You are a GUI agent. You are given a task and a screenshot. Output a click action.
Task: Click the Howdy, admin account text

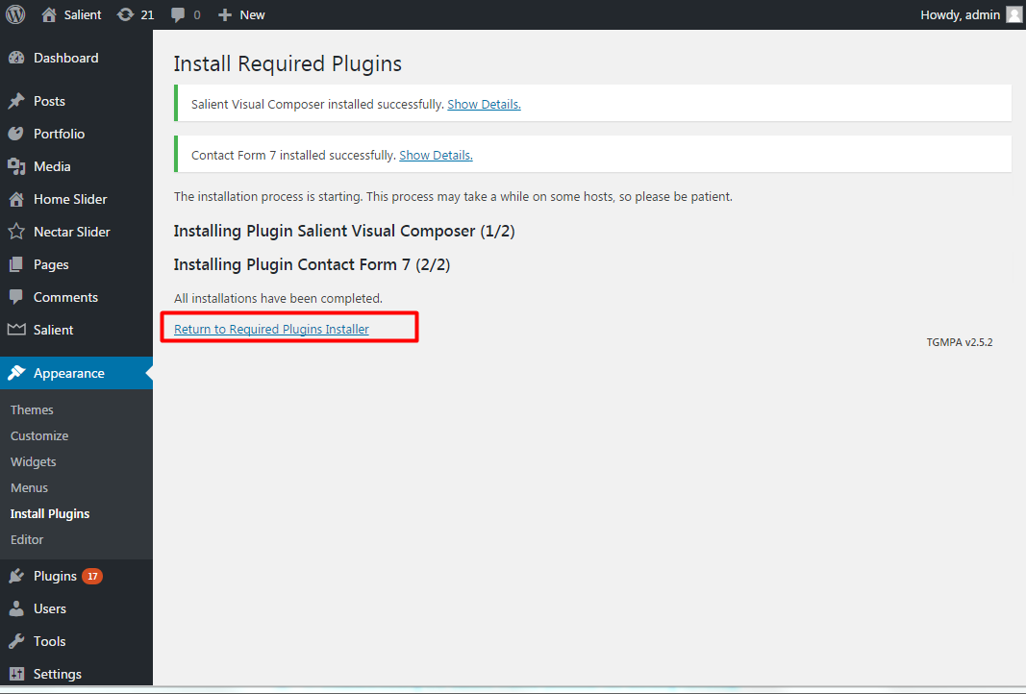pos(960,14)
